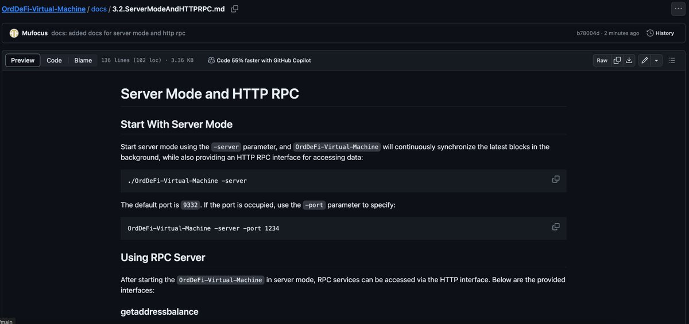Open the three-dot more options menu

tap(679, 9)
